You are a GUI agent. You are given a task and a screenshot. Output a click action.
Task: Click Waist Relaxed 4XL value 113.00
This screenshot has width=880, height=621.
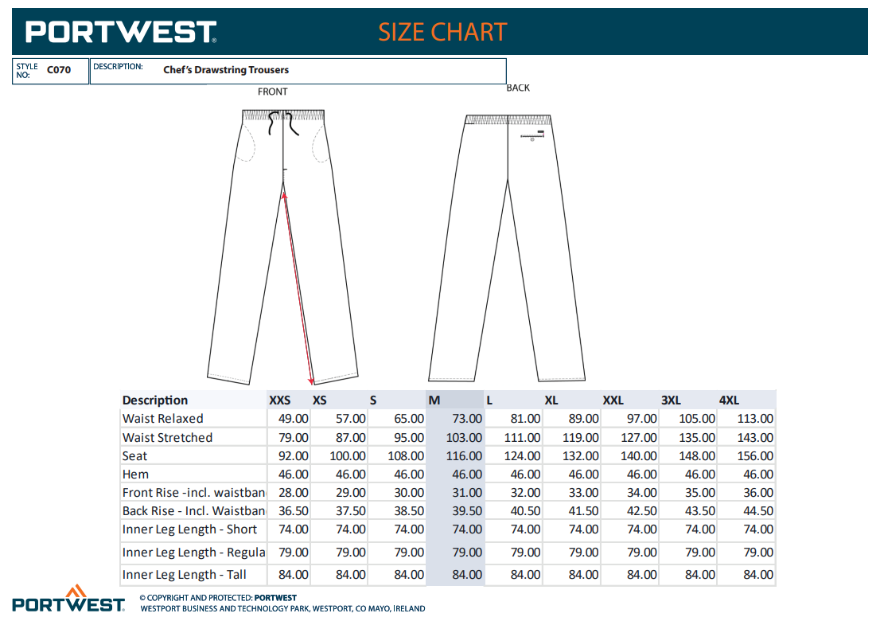coord(755,418)
